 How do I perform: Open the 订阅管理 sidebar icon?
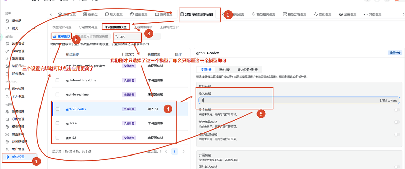coord(8,119)
